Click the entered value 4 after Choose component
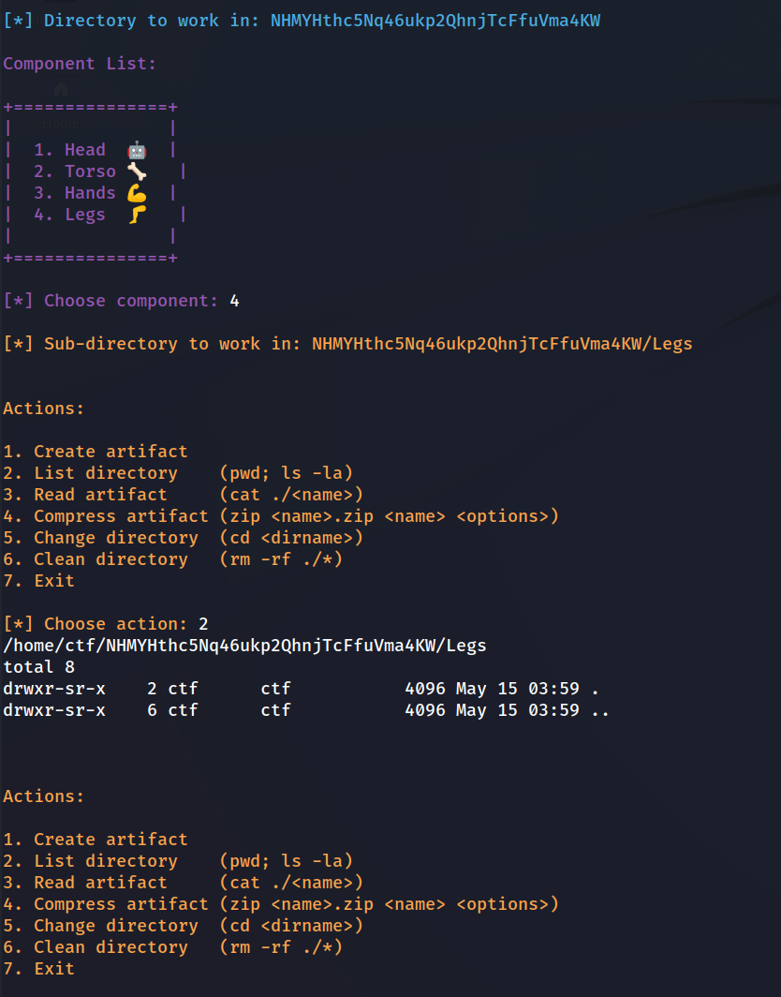 (x=234, y=301)
